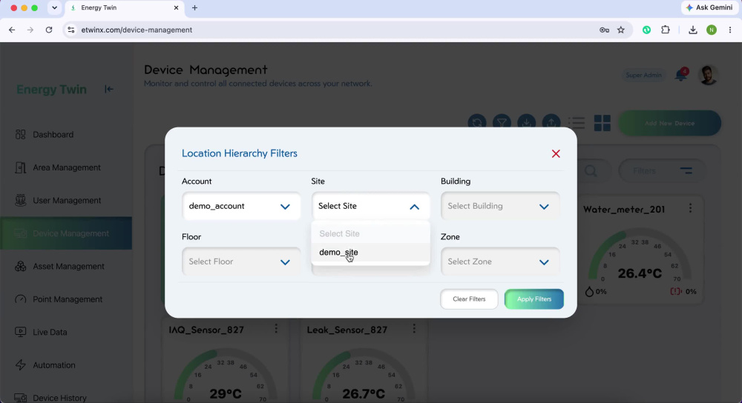The height and width of the screenshot is (403, 742).
Task: Open Water_meter_201 card options menu
Action: [690, 208]
